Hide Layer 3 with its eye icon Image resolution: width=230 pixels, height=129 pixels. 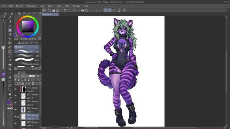pyautogui.click(x=15, y=96)
